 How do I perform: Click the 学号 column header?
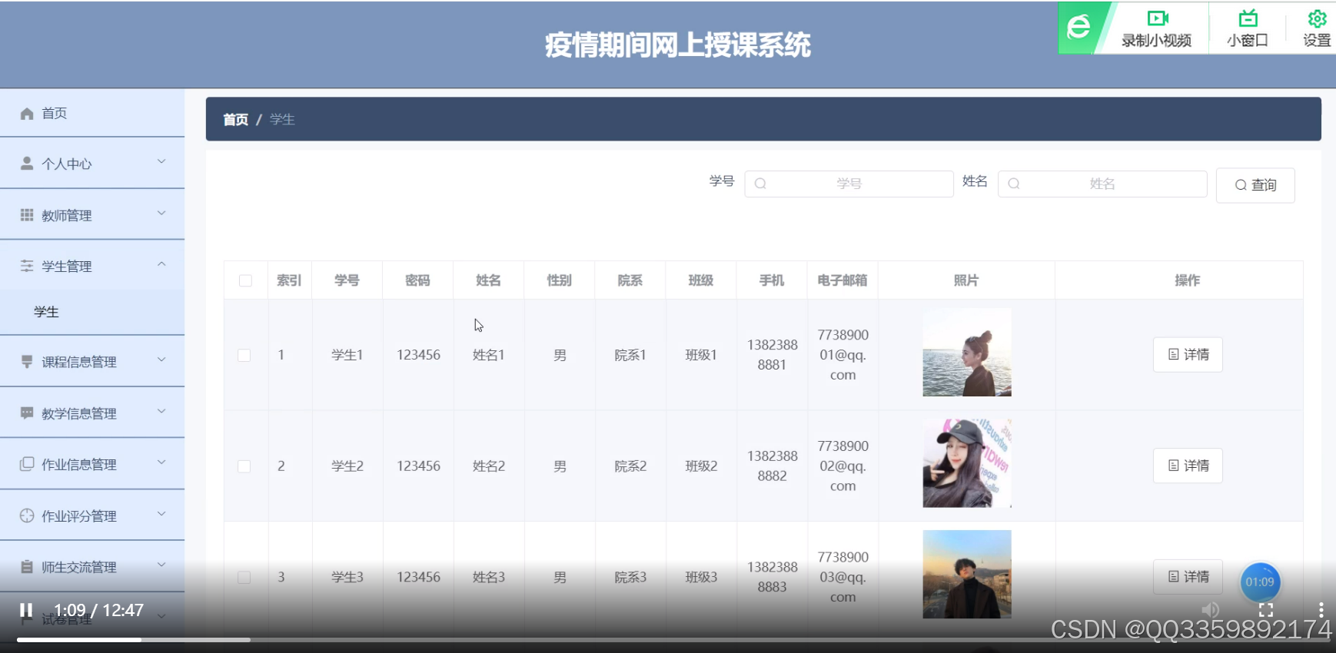click(347, 280)
